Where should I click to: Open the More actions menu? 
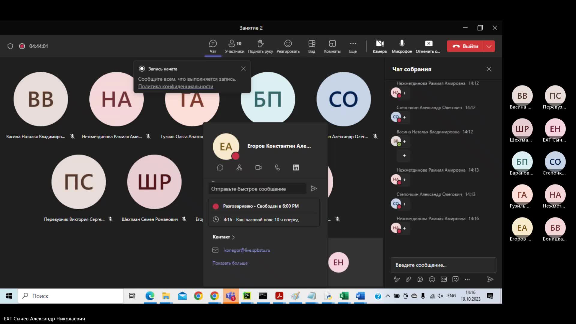coord(353,46)
